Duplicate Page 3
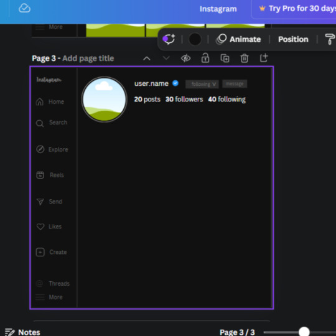 (x=225, y=58)
